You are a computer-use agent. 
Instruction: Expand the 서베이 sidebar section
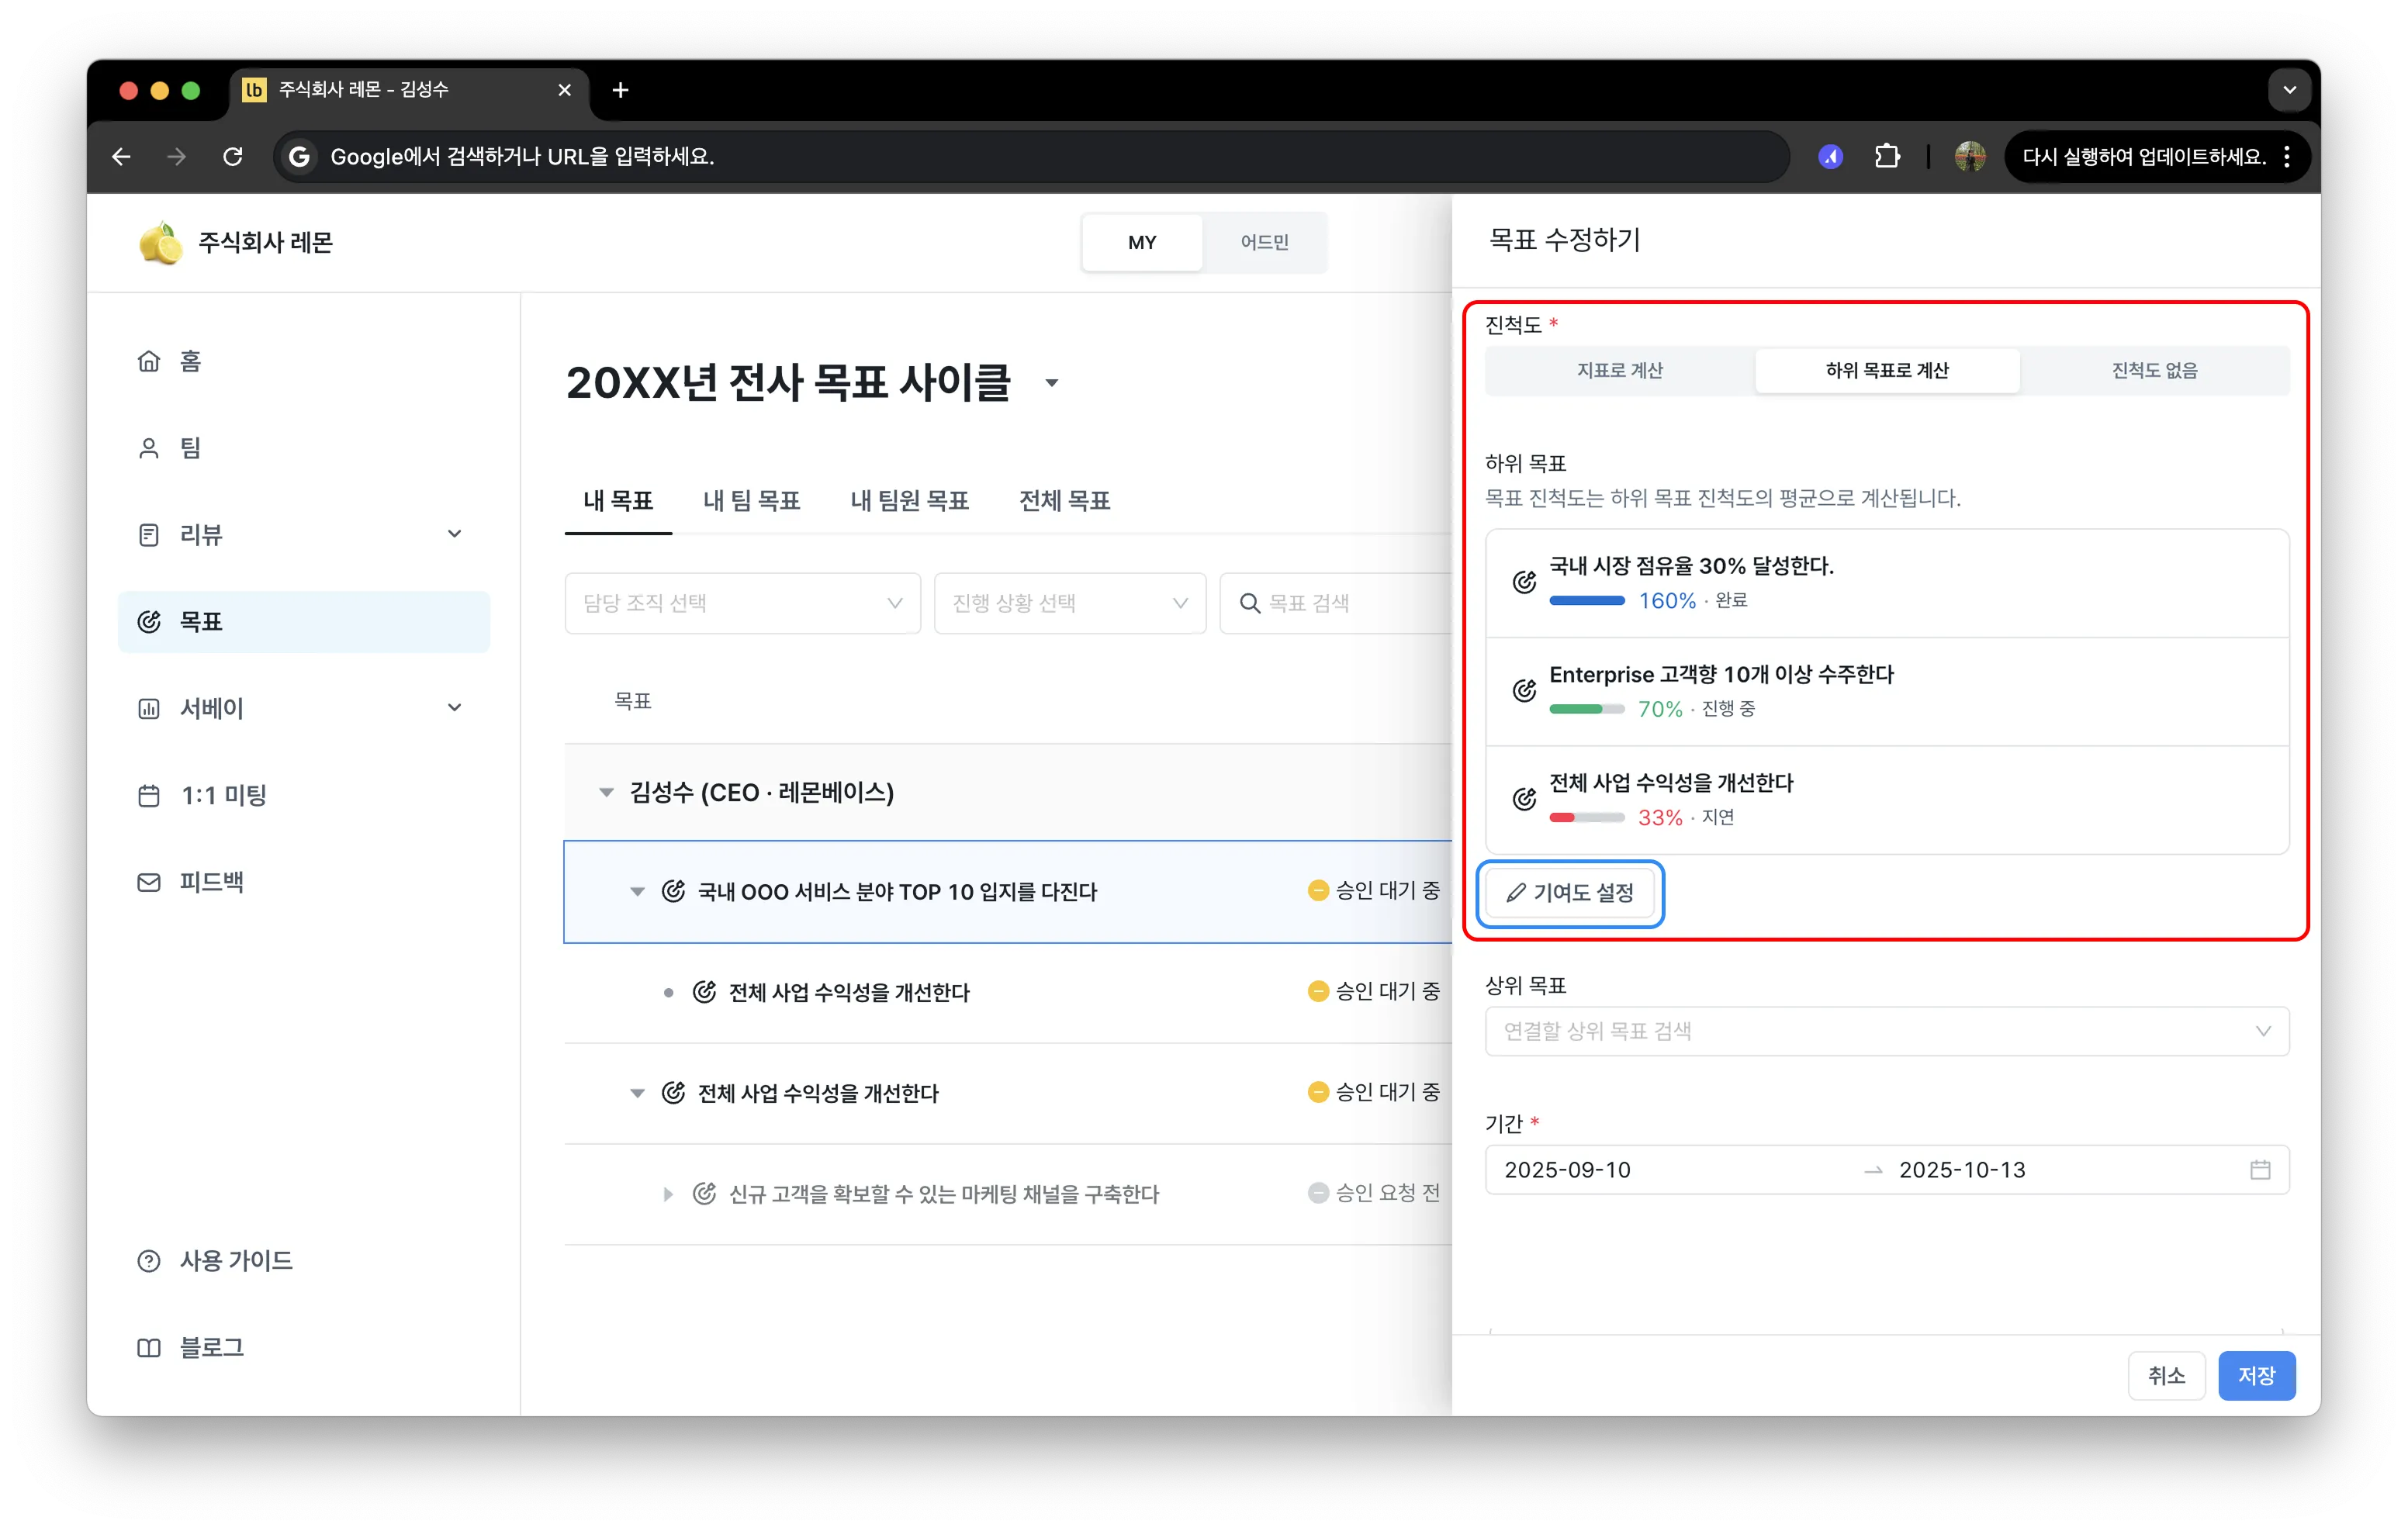454,708
